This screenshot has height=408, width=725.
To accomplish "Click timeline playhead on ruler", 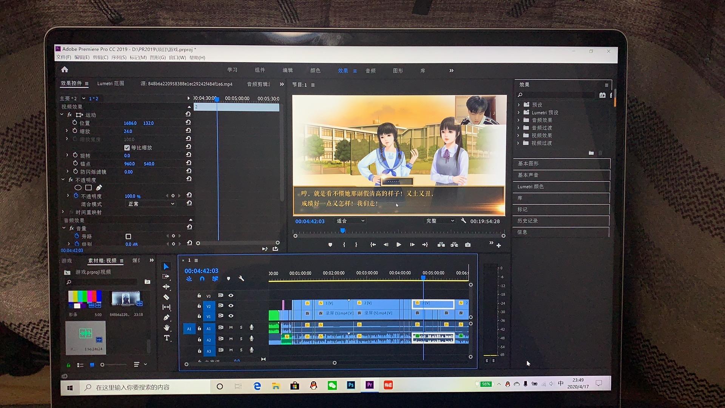I will [423, 278].
